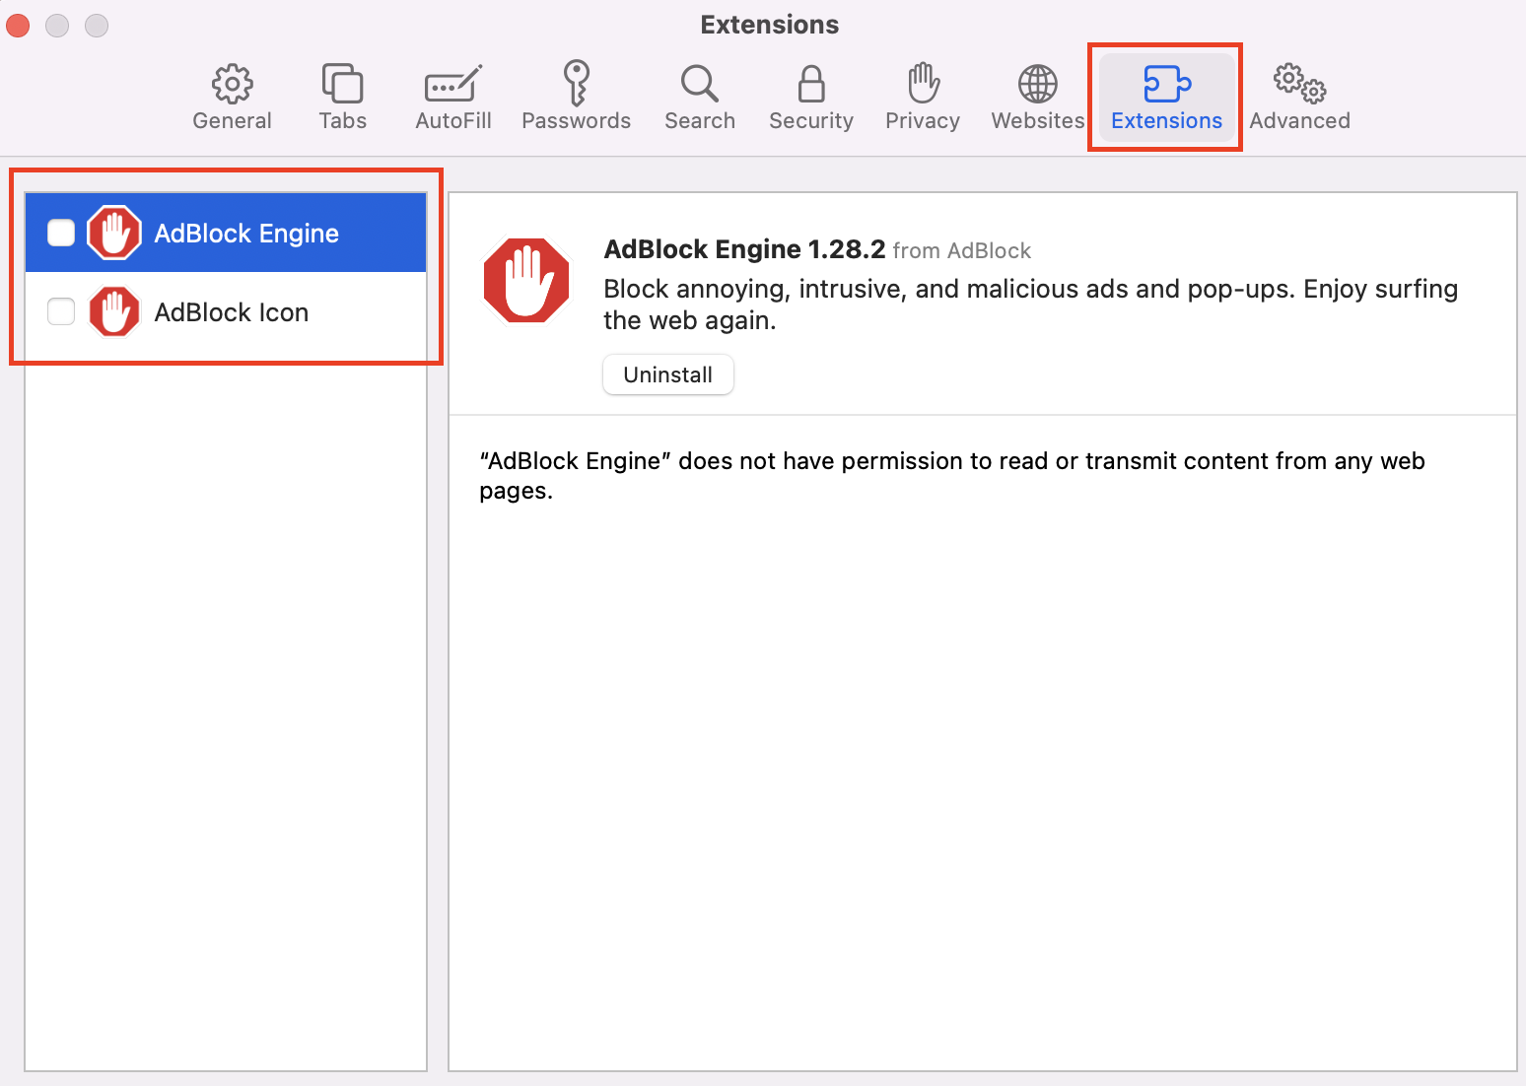Click the extension description about blocking ads
Viewport: 1526px width, 1086px height.
1030,305
